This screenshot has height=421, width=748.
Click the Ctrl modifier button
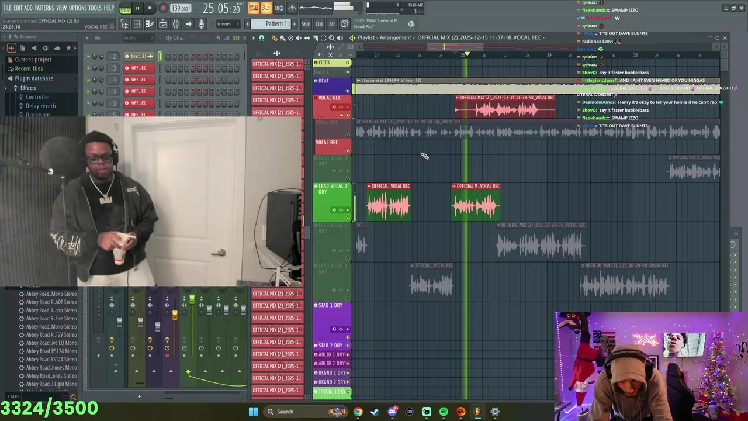(x=319, y=24)
